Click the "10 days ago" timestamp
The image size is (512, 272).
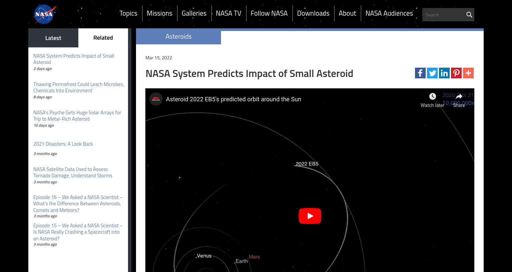coord(44,125)
